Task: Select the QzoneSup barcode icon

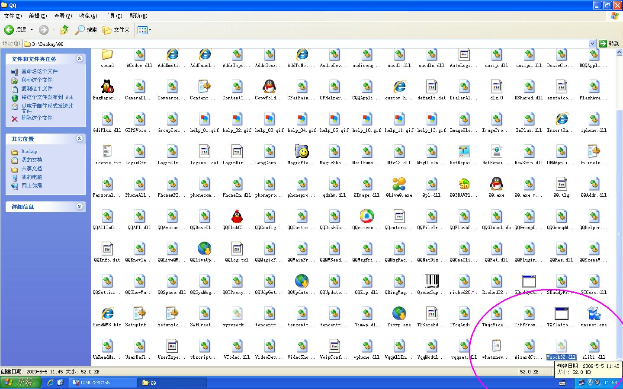Action: tap(431, 281)
